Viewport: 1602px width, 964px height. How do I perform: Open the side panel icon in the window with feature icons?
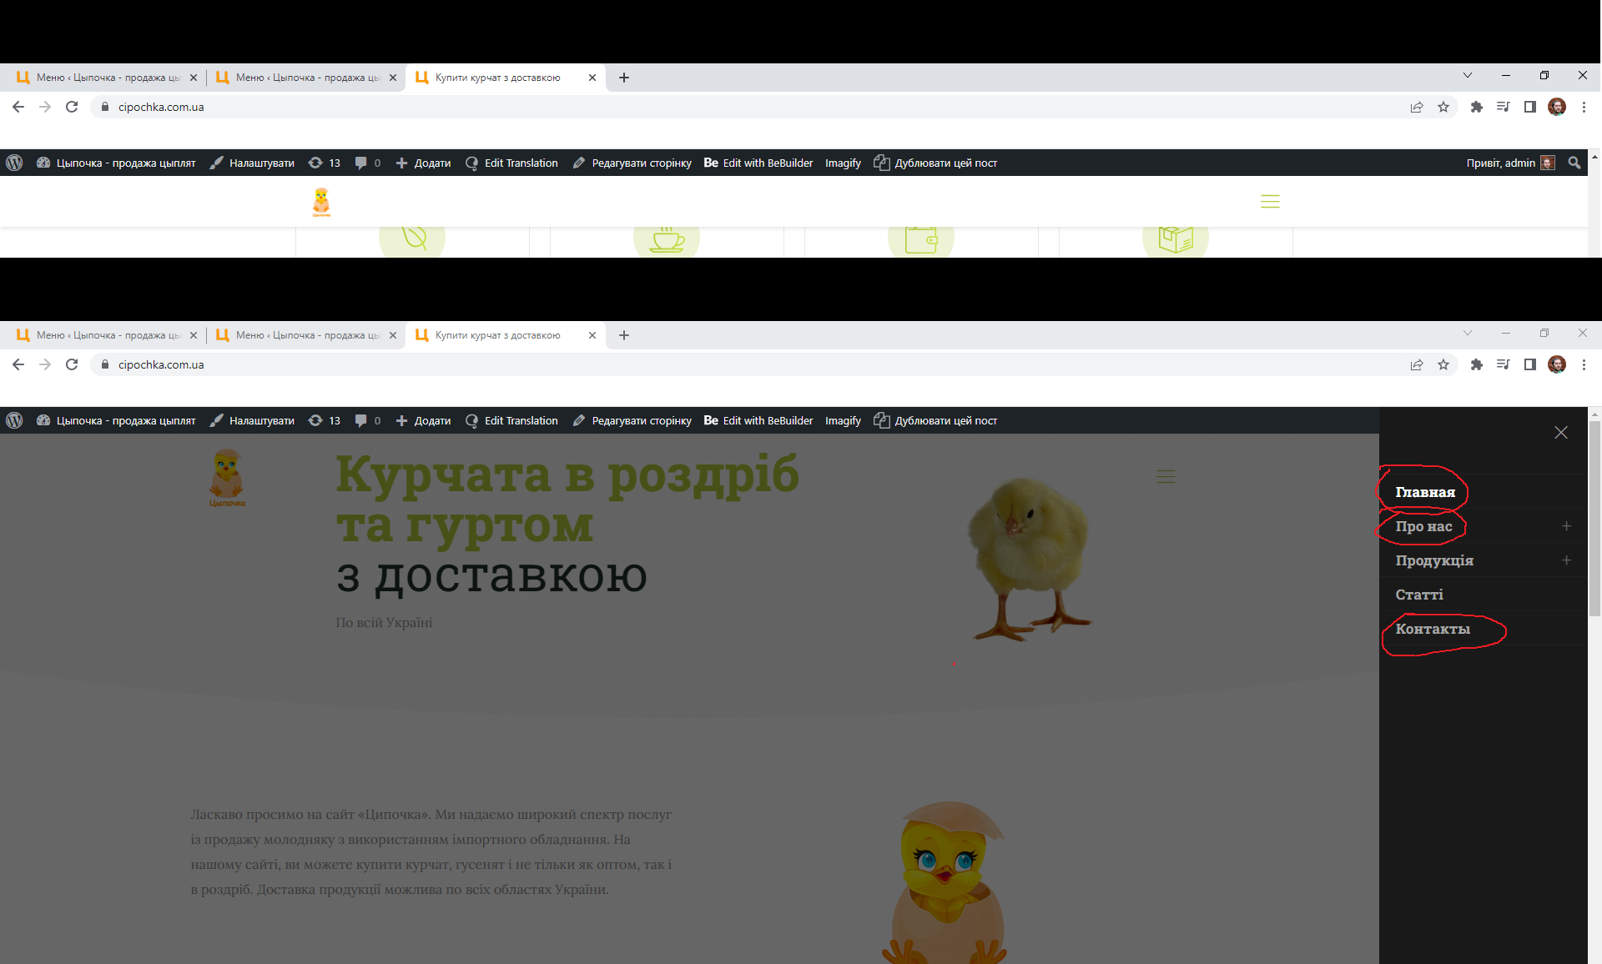pos(1529,107)
